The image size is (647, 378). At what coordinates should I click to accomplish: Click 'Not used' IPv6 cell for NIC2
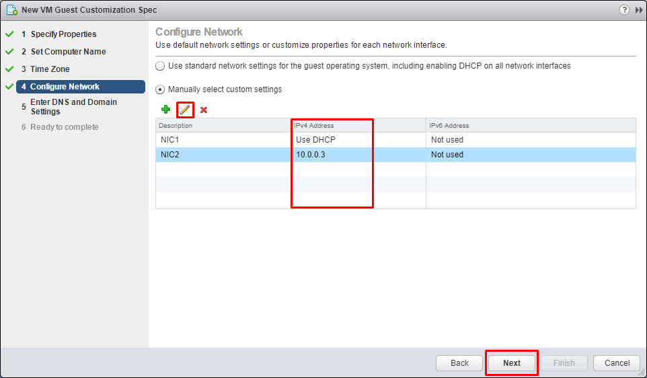coord(531,155)
